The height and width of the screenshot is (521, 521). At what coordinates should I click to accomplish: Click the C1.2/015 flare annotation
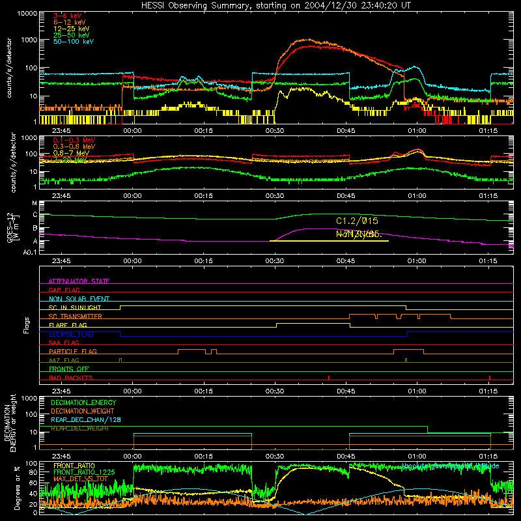pos(357,221)
